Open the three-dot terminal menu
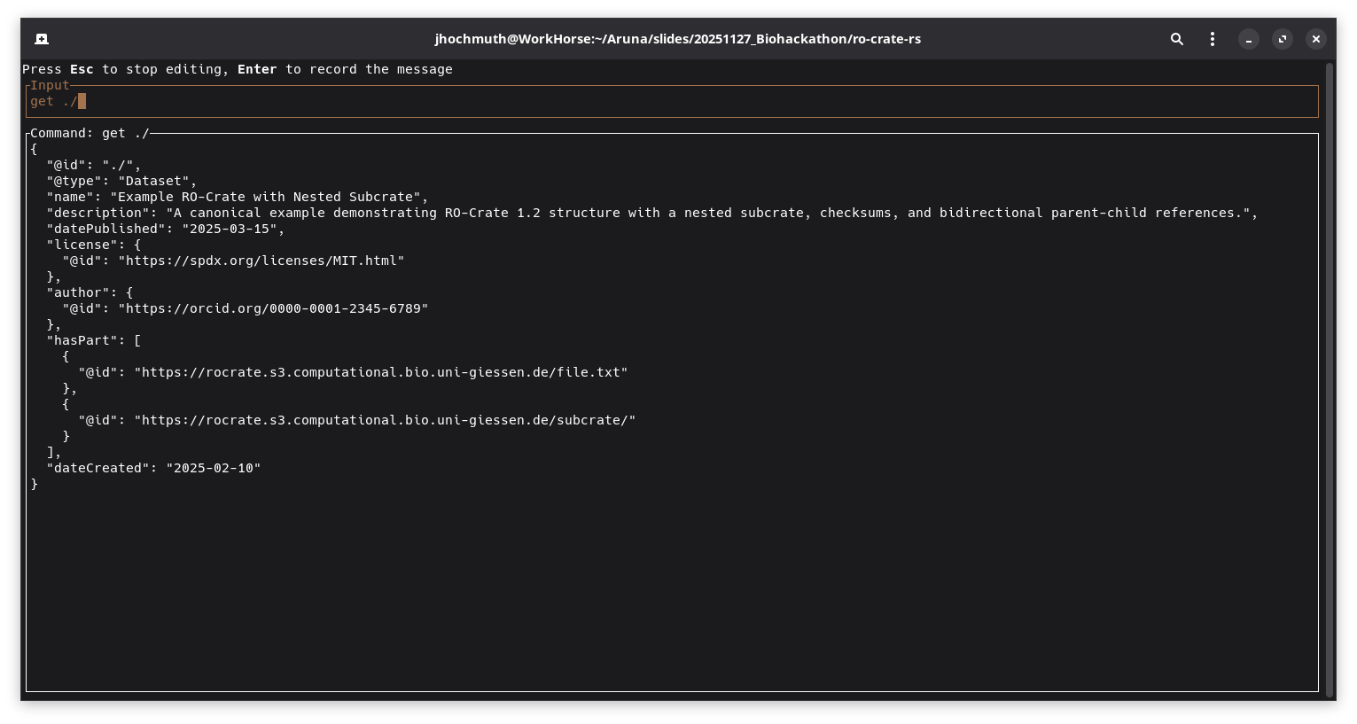The height and width of the screenshot is (724, 1357). (x=1212, y=39)
